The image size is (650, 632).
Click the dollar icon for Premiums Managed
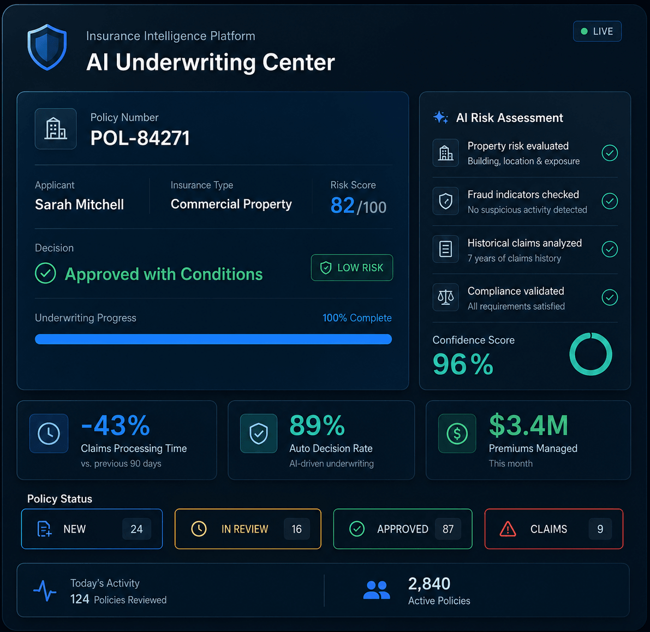457,433
